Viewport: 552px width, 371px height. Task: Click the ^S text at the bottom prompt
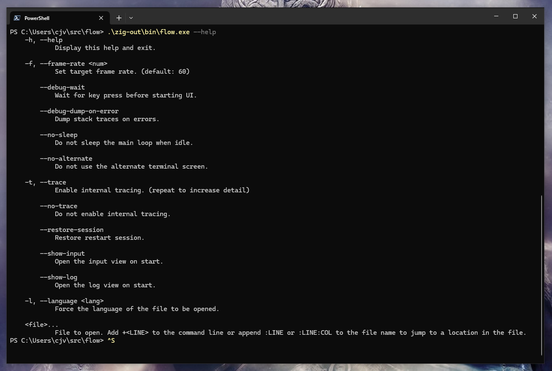(111, 341)
